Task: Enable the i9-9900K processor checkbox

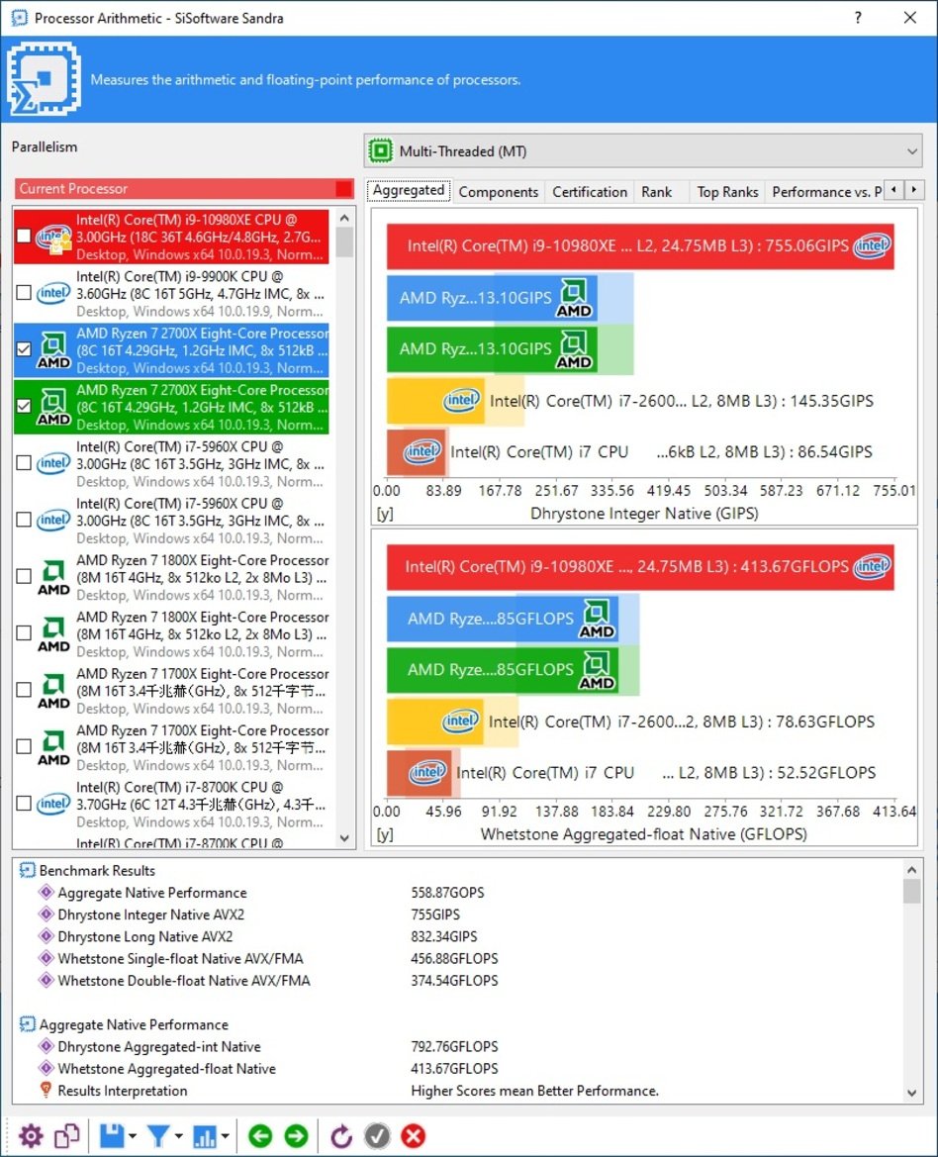Action: [x=24, y=293]
